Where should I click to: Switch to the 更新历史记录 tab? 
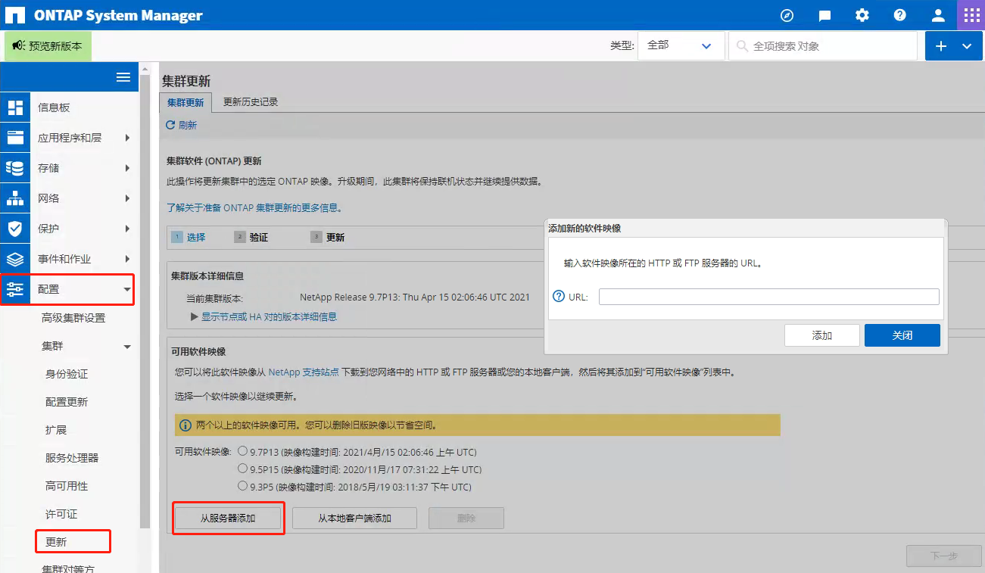(x=251, y=101)
